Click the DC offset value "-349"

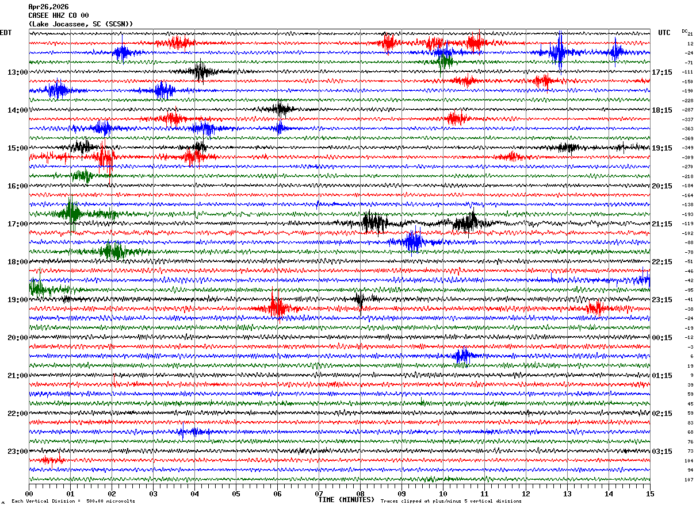[688, 148]
